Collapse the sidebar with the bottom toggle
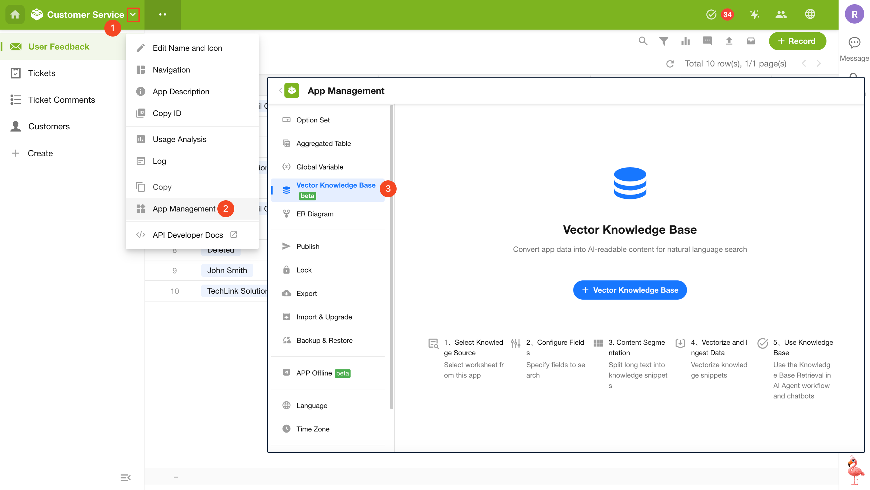Screen dimensions: 870x490 coord(125,477)
